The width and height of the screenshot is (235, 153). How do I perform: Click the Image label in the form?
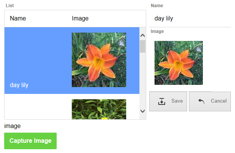coord(157,31)
